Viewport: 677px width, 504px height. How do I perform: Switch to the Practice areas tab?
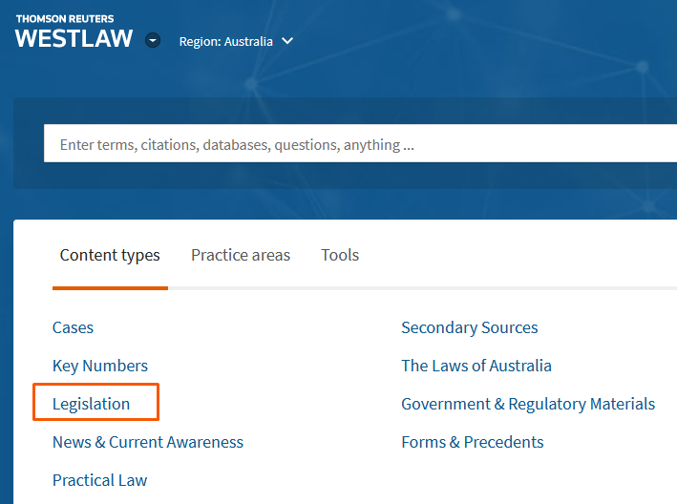(x=241, y=255)
